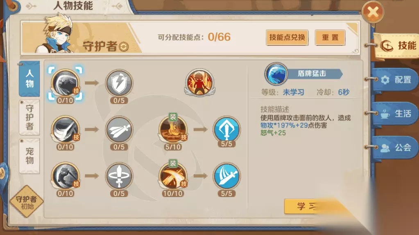Open the 公会 bookmark tab

[x=396, y=147]
